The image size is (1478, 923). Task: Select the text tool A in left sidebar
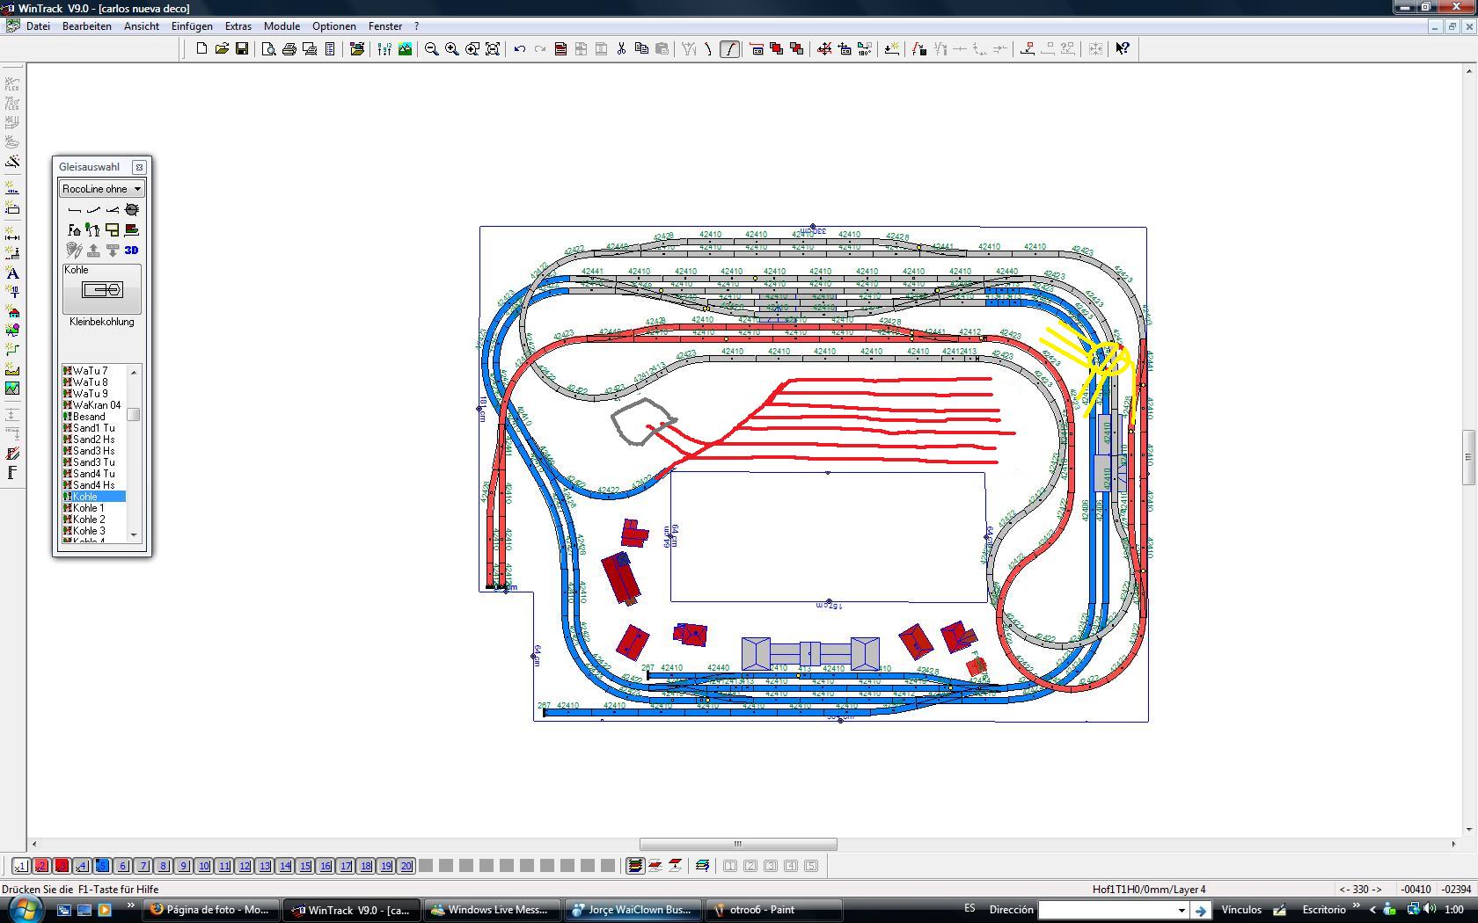12,273
